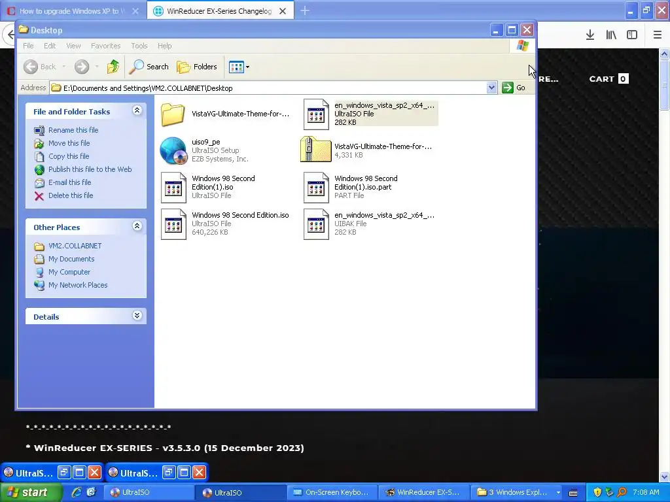Launch Internet Explorer from Quick Launch
This screenshot has height=502, width=670.
click(76, 492)
